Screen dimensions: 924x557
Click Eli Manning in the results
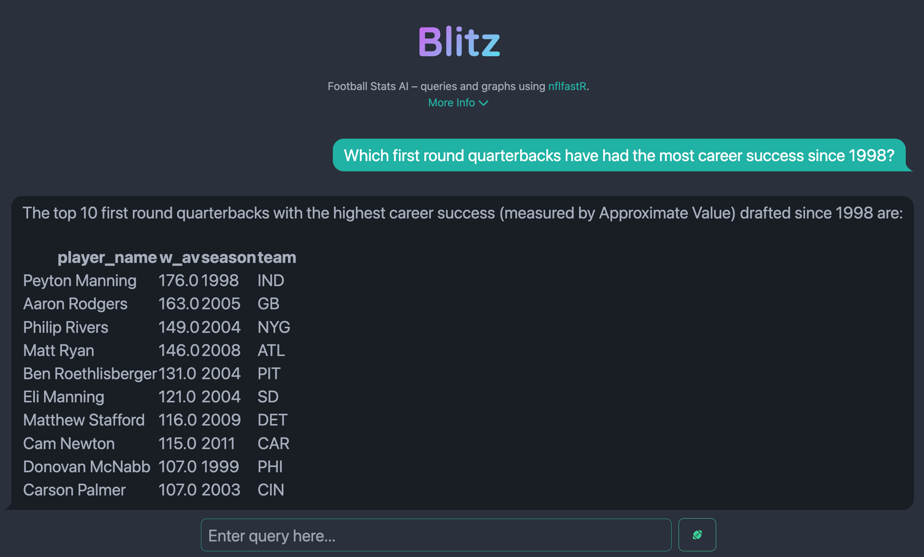click(64, 397)
